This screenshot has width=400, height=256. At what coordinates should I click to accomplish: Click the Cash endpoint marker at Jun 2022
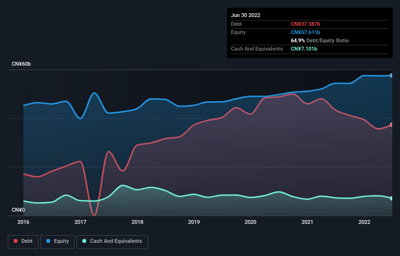click(392, 198)
